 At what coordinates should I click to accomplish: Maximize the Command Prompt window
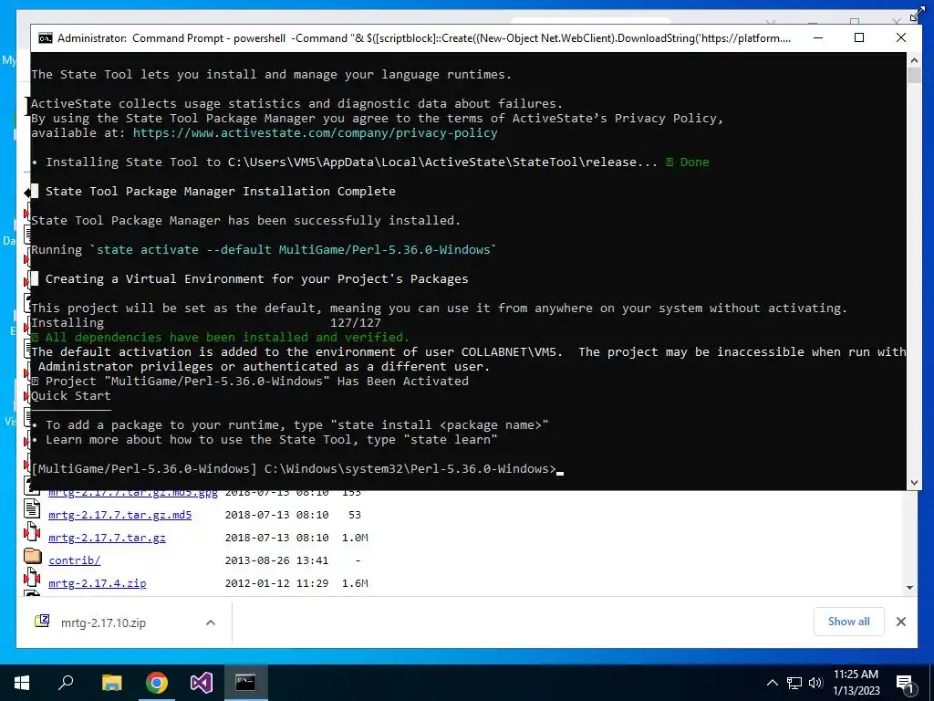point(859,38)
